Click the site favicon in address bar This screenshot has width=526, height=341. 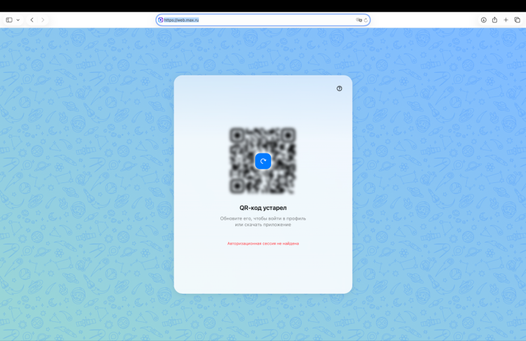pos(160,20)
